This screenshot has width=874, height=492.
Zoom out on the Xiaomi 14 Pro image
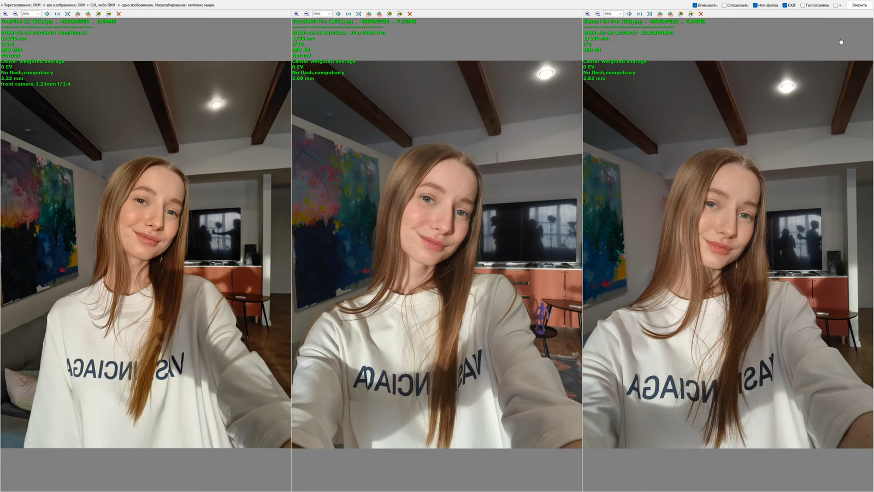598,14
